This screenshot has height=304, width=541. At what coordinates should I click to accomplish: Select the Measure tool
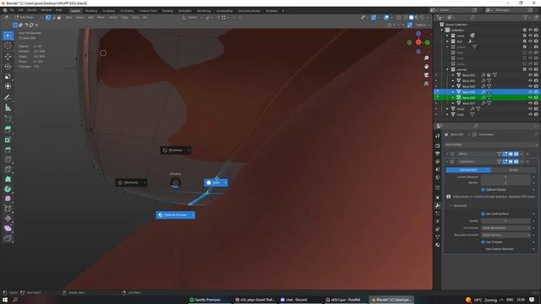(8, 108)
